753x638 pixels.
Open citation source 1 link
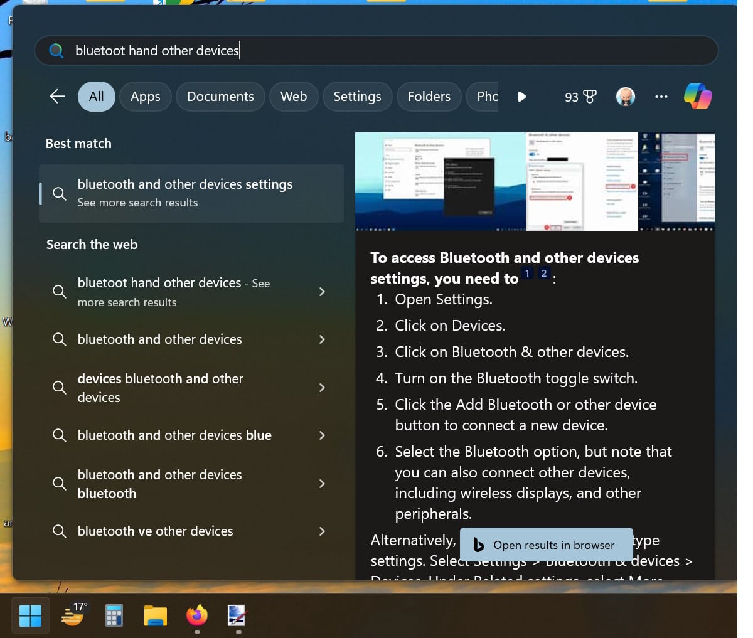[527, 274]
